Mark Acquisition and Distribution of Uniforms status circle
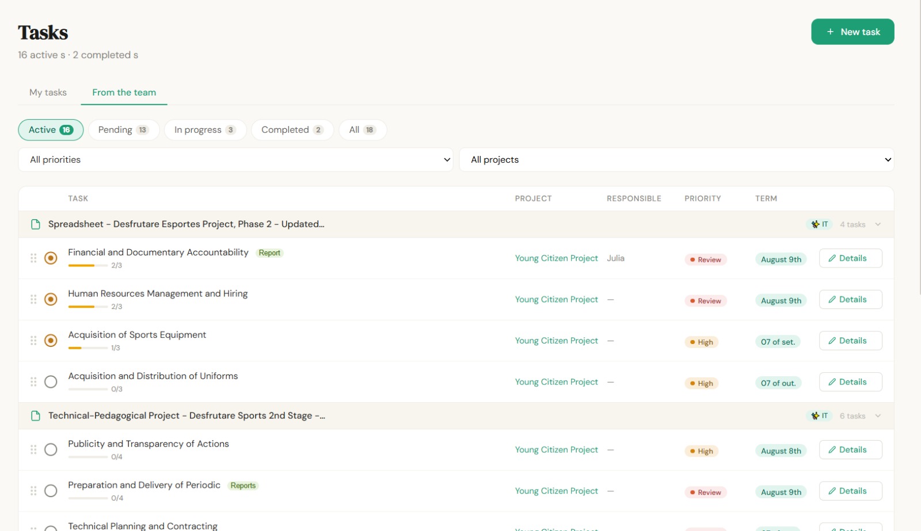 click(x=51, y=382)
